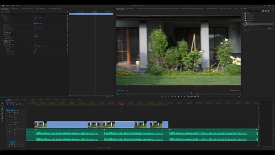Open Lumetri Scopes panel tab
This screenshot has height=155, width=275.
15,9
